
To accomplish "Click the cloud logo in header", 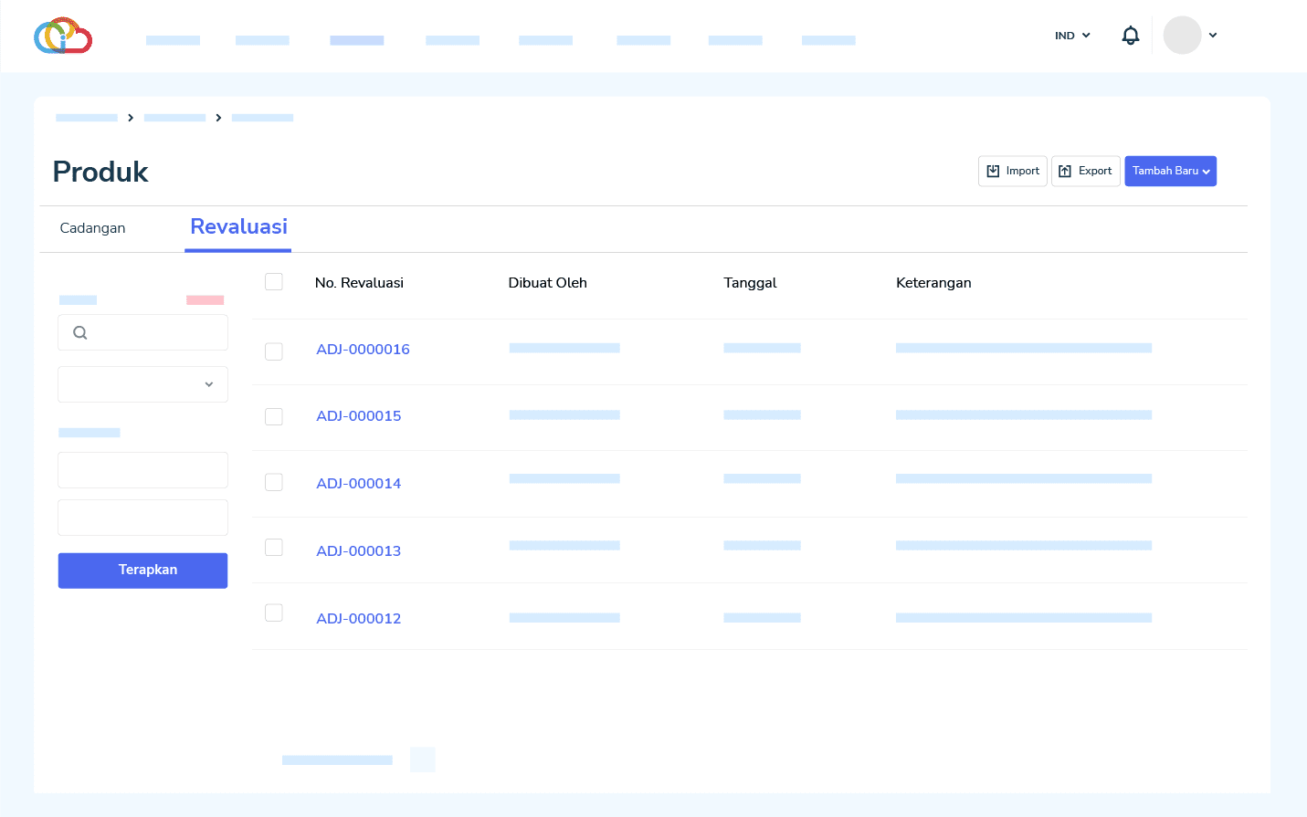I will pos(63,36).
